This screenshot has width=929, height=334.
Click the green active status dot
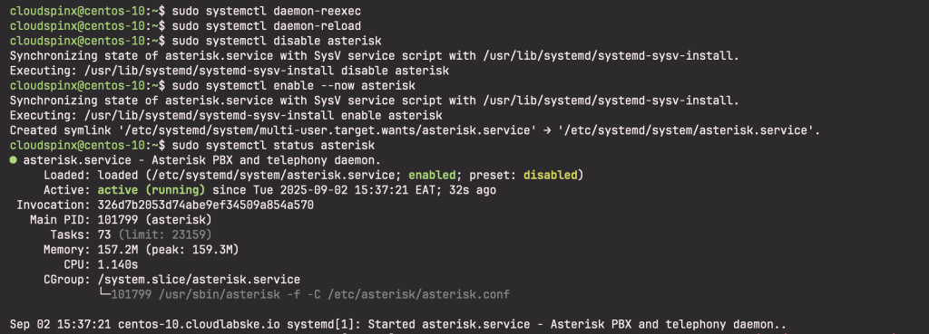[13, 160]
